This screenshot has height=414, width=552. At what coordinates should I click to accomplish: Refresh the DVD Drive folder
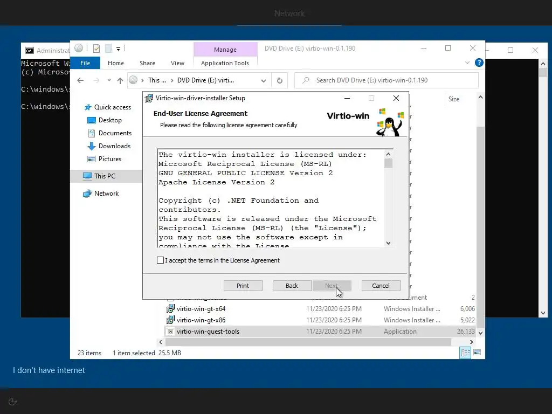click(280, 81)
